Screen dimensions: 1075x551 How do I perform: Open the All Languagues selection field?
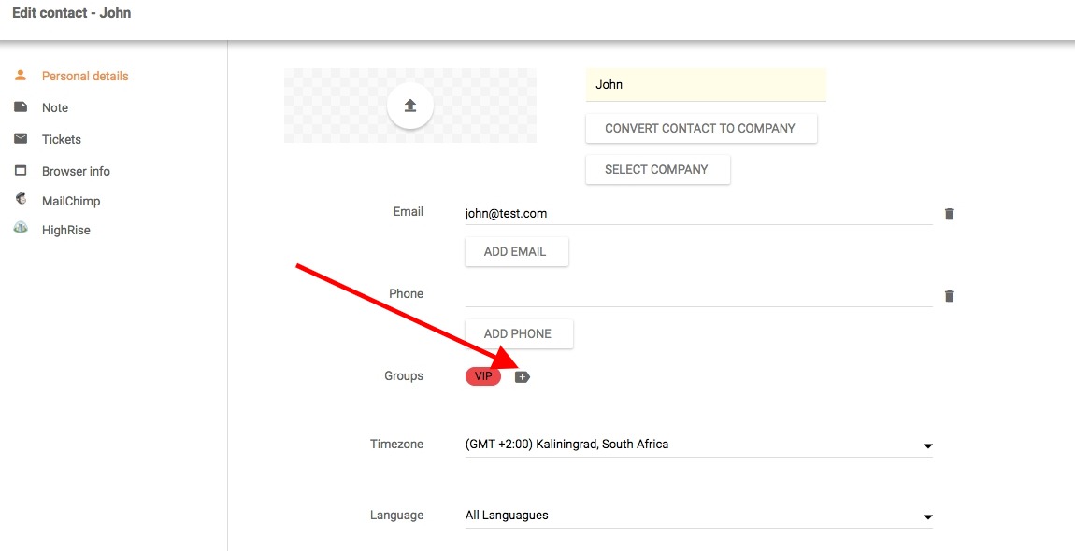(698, 516)
